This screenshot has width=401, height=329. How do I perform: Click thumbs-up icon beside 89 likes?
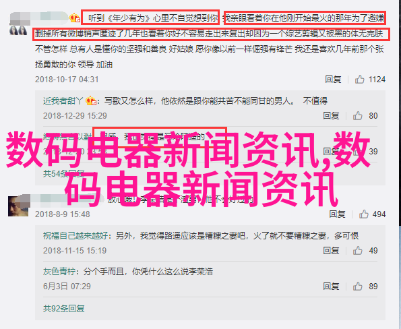357,287
